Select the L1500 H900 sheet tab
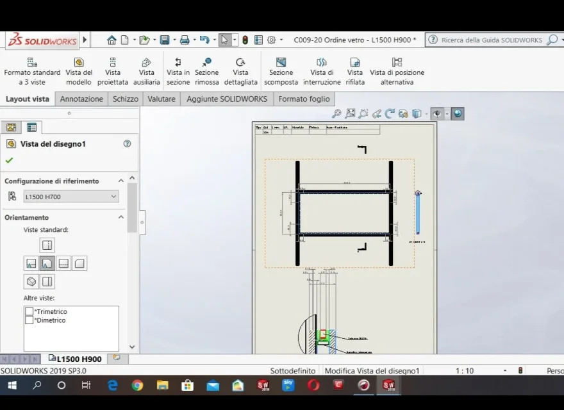 pyautogui.click(x=75, y=359)
